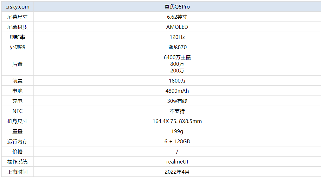Click the 价格 row label
Screen dimensions: 323x179
[x=17, y=151]
